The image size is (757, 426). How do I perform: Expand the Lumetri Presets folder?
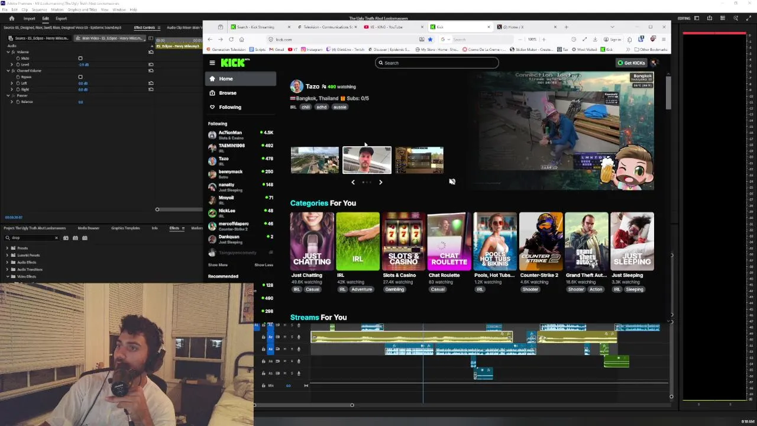[7, 255]
